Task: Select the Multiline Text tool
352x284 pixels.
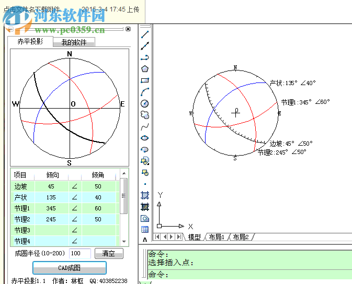Action: click(145, 240)
